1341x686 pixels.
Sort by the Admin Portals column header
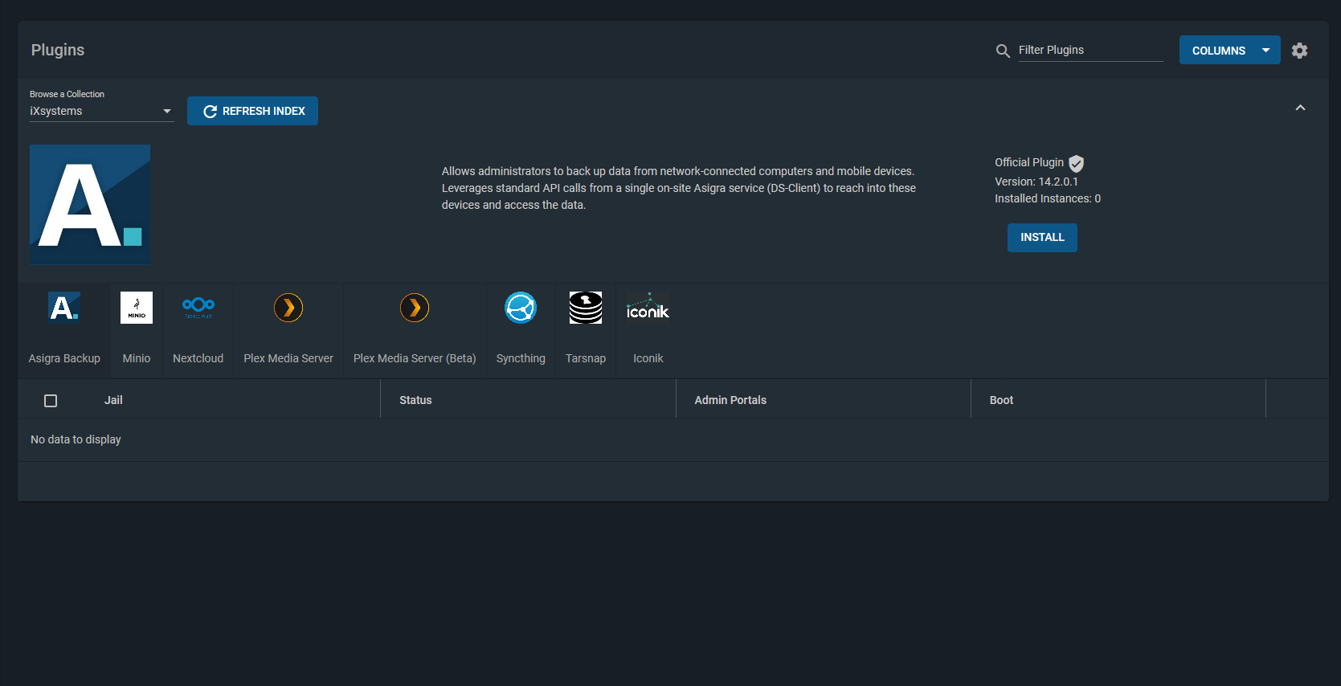point(730,400)
